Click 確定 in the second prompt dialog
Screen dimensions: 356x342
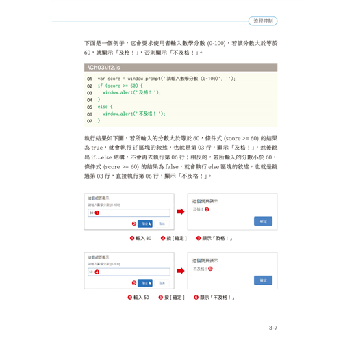[x=145, y=283]
